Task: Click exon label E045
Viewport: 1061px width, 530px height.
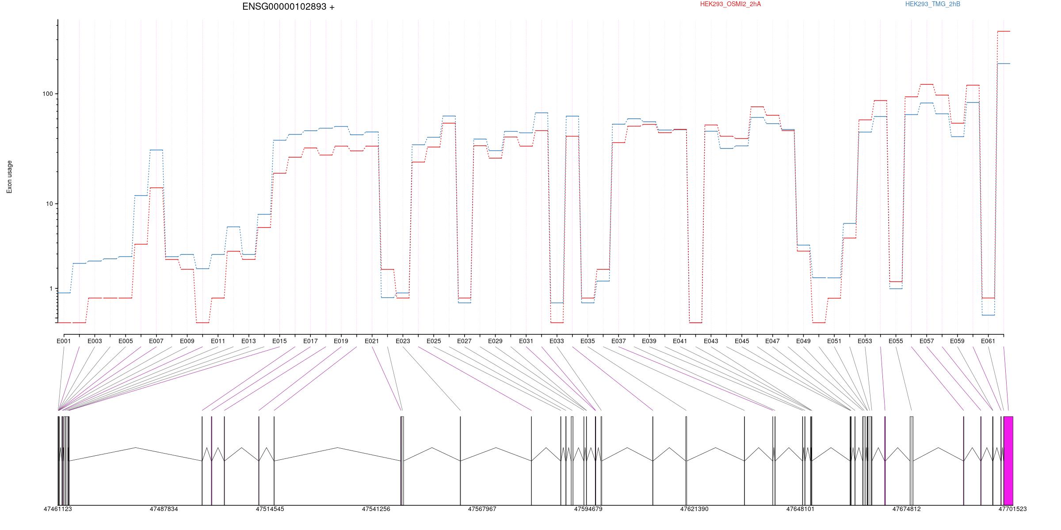Action: 742,341
